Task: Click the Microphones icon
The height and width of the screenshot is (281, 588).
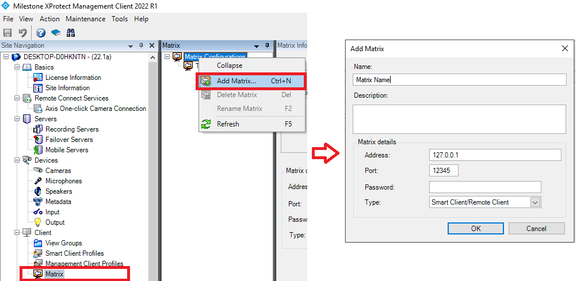Action: 38,181
